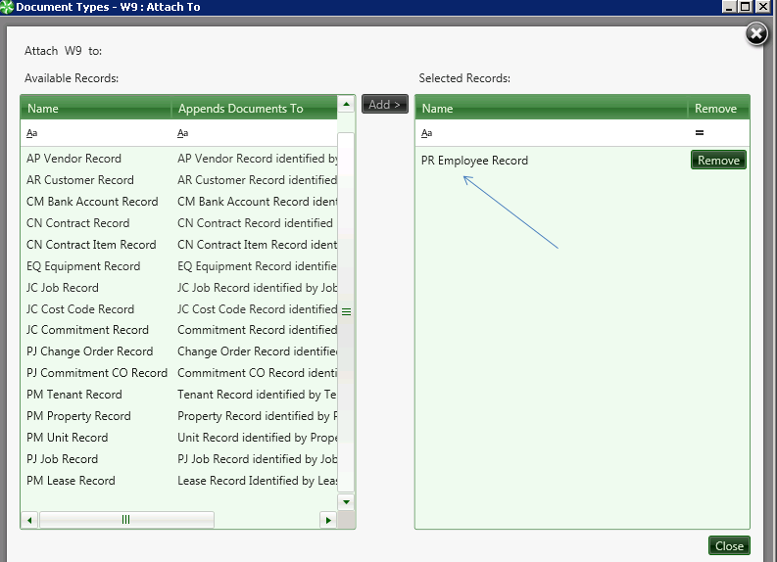Click 'Unit Record identified by' description
Screen dimensions: 777x562
[x=257, y=438]
